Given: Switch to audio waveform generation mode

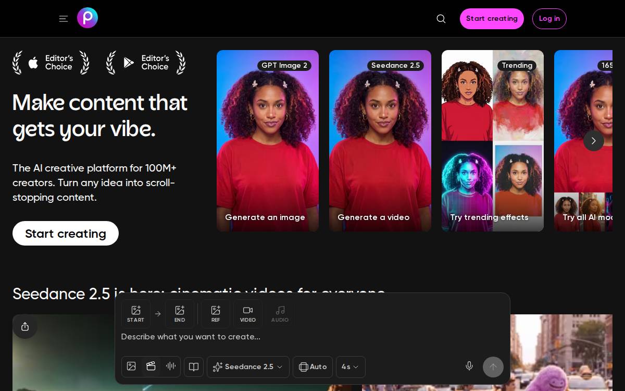Looking at the screenshot, I should [171, 366].
